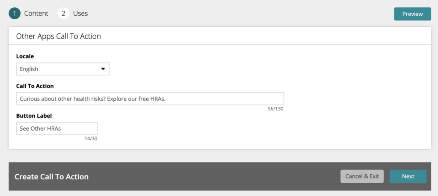Click the Locale dropdown arrow

[x=103, y=69]
